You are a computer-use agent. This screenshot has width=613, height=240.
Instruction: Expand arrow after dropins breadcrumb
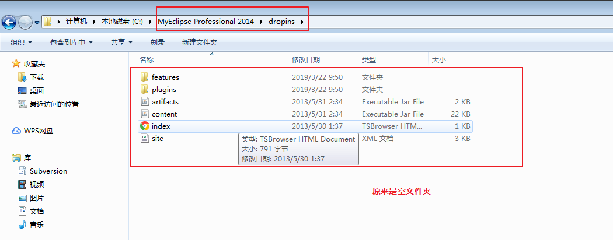pyautogui.click(x=302, y=22)
